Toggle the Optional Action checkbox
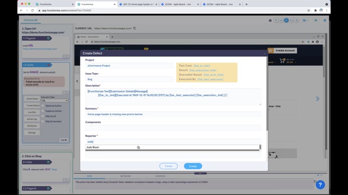 [x=43, y=106]
